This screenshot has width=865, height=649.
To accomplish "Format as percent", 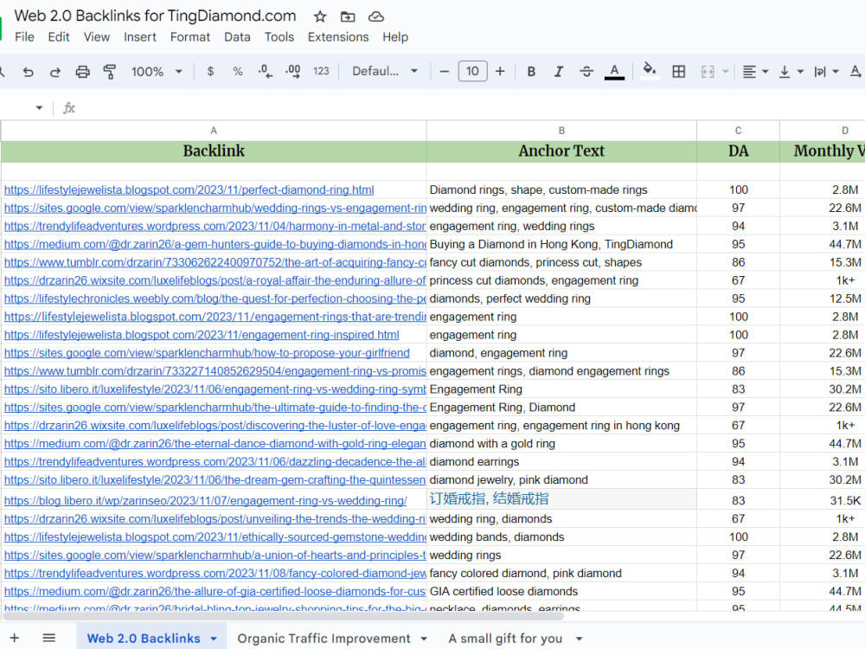I will click(238, 71).
